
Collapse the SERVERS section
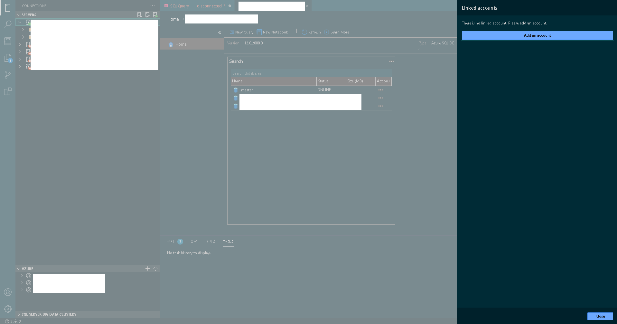[19, 15]
